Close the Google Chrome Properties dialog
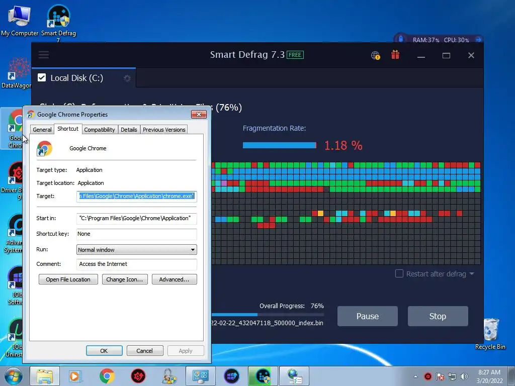The height and width of the screenshot is (386, 515). [199, 114]
